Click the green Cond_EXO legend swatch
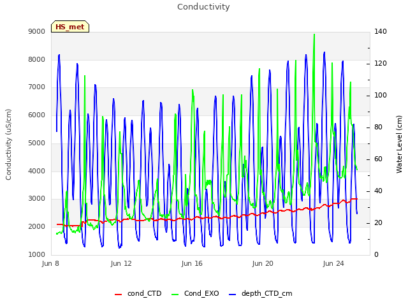This screenshot has height=306, width=408. point(175,295)
